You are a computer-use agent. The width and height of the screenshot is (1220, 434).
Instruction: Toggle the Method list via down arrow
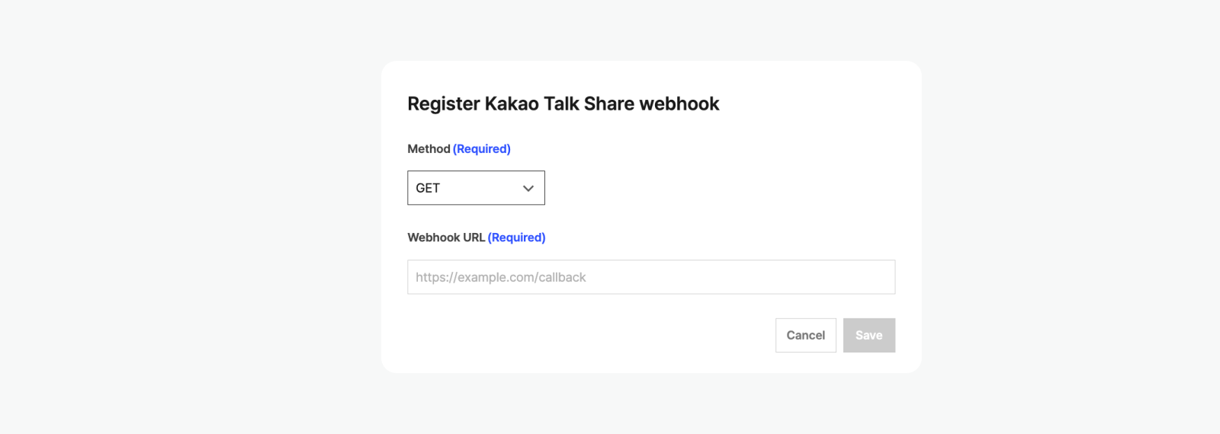(x=528, y=188)
